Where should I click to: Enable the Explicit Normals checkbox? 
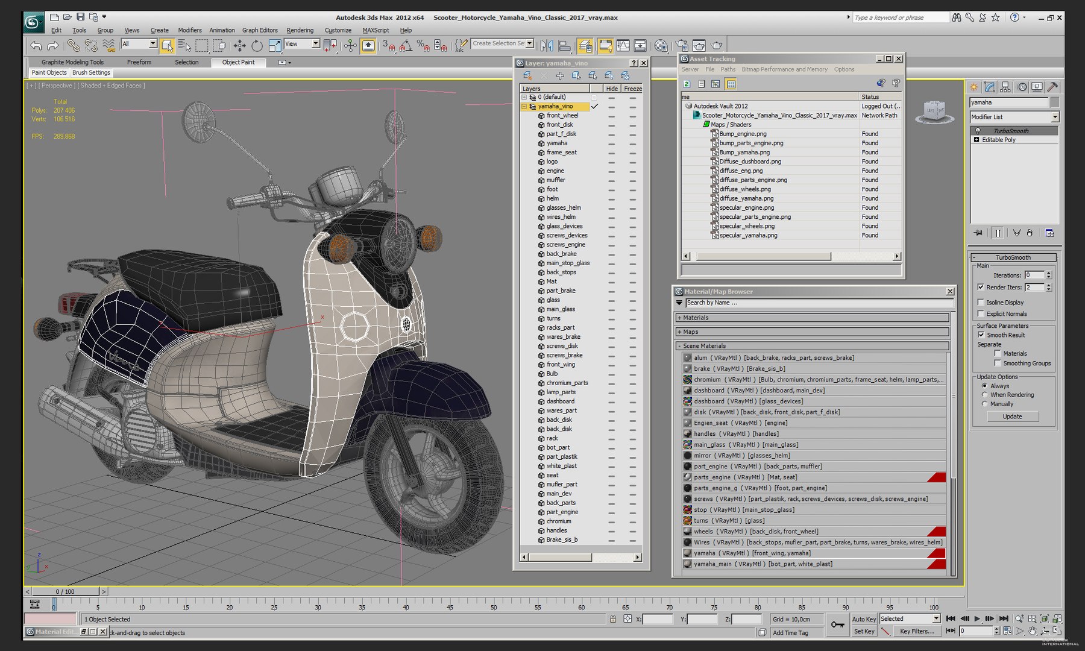(981, 314)
